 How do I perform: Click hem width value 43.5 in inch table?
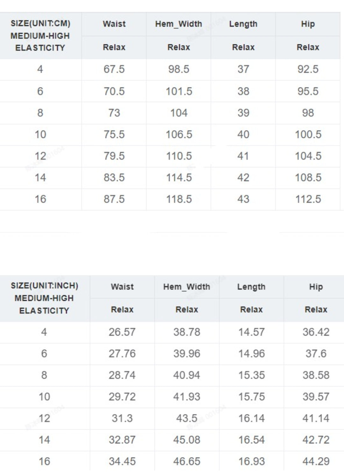tap(187, 418)
